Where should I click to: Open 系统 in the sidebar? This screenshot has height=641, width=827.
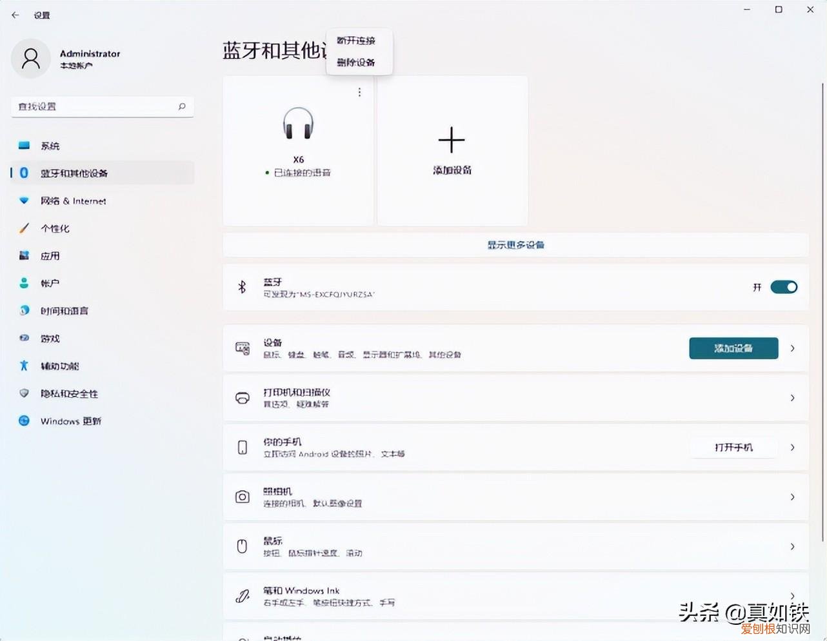pos(103,146)
